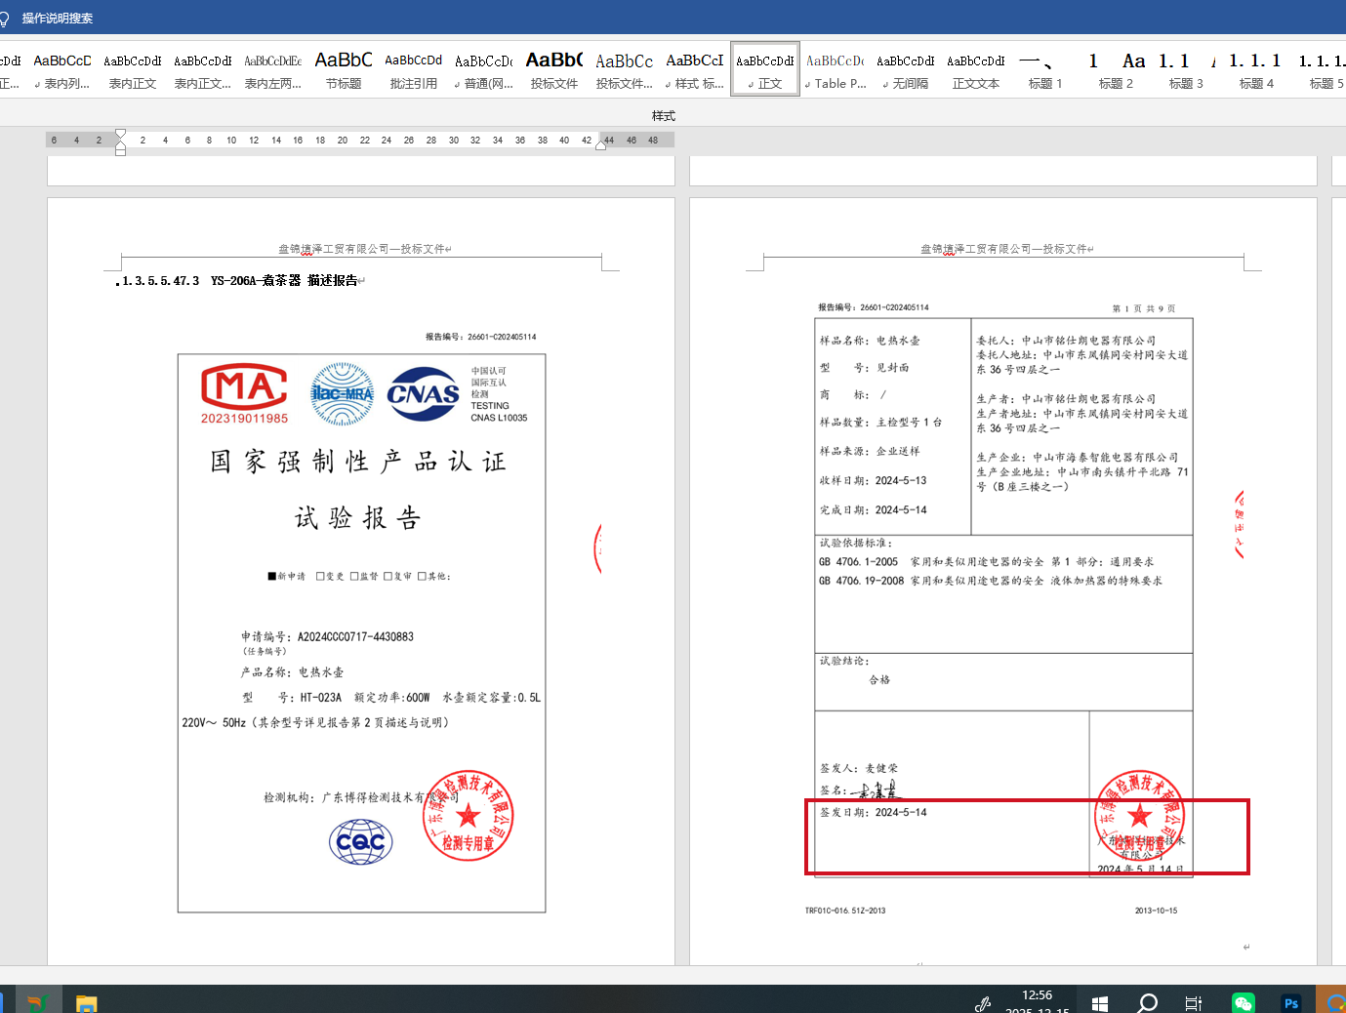Apply the 标题 4 heading style
The height and width of the screenshot is (1013, 1346).
[1257, 70]
